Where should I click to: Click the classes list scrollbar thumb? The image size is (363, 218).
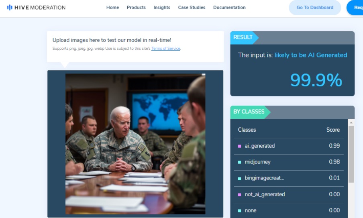coord(351,153)
